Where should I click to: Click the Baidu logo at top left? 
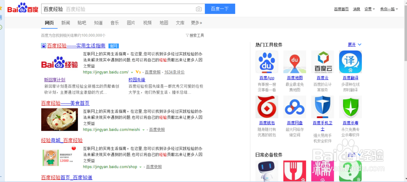pyautogui.click(x=23, y=8)
